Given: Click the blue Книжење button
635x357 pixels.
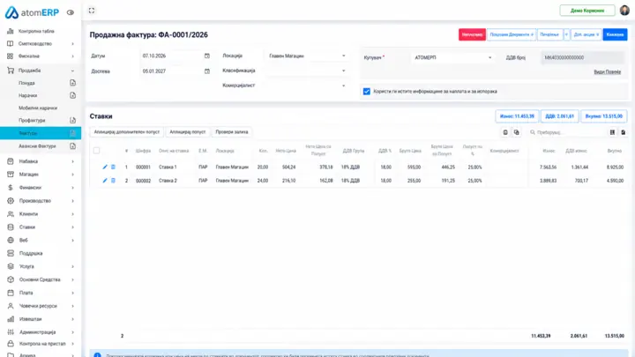Looking at the screenshot, I should tap(615, 34).
